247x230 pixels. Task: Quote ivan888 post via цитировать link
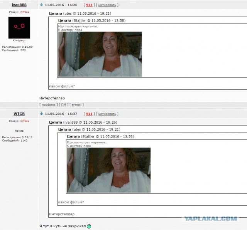tap(107, 5)
